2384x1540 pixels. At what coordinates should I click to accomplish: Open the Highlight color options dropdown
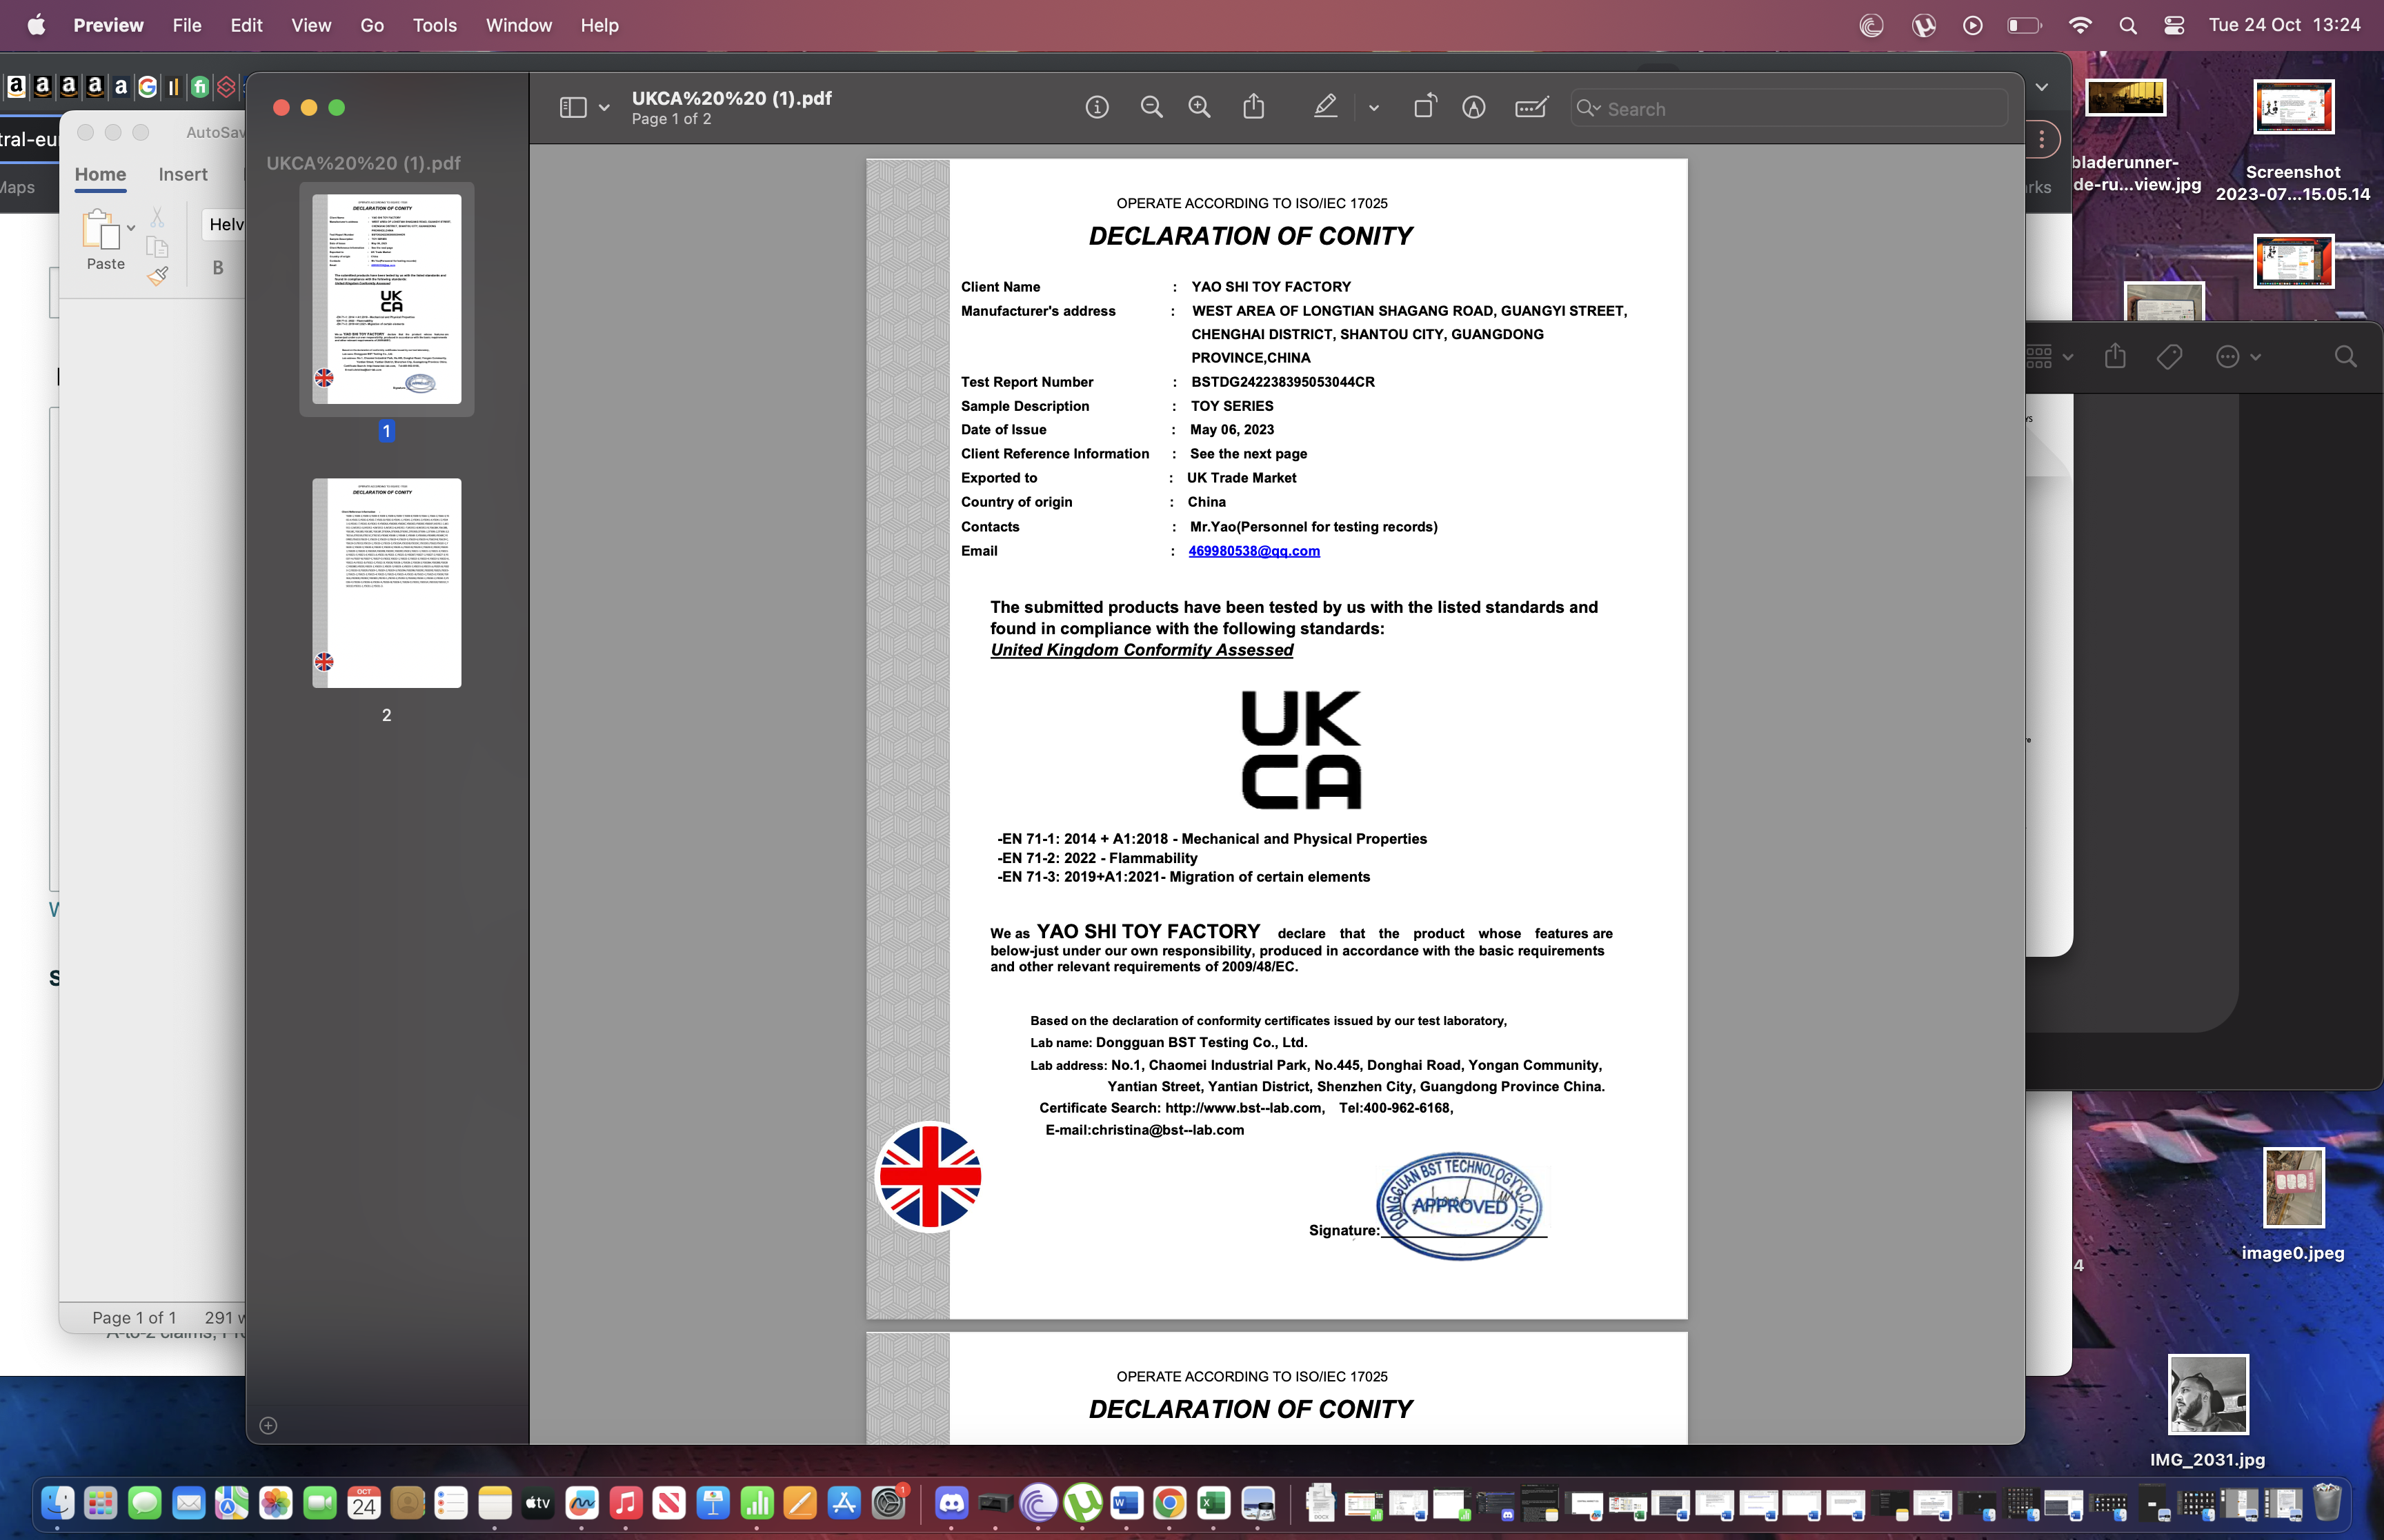pyautogui.click(x=1373, y=108)
